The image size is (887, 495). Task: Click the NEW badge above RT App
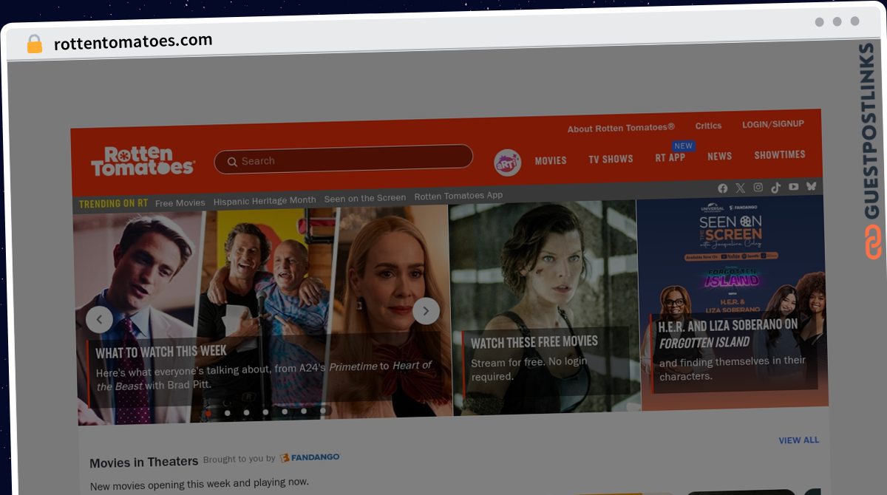(x=684, y=146)
